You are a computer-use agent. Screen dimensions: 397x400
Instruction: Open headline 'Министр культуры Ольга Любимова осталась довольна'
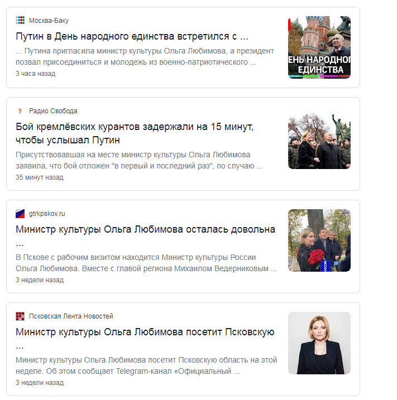146,236
